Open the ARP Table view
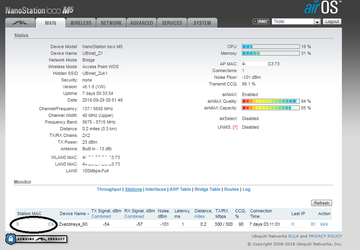 pyautogui.click(x=180, y=189)
